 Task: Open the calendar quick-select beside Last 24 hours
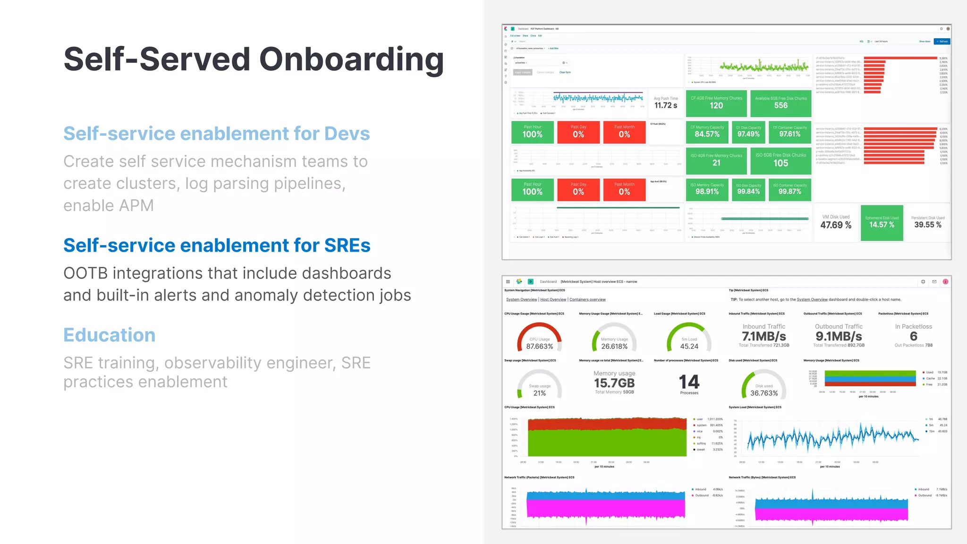(x=869, y=42)
